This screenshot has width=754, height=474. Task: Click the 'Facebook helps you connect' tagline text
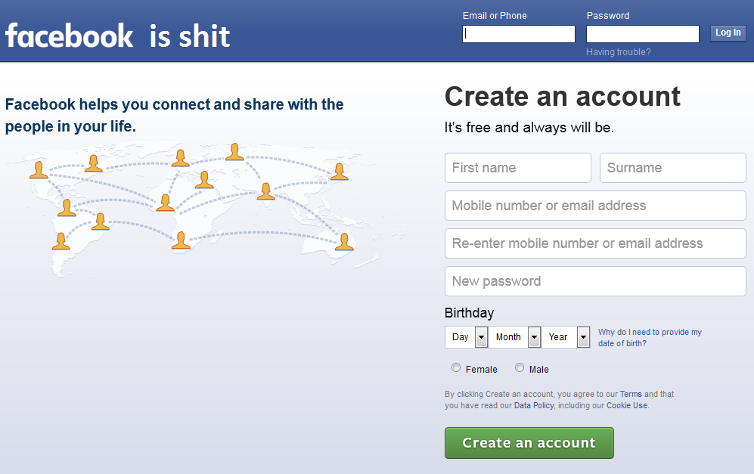pos(174,116)
